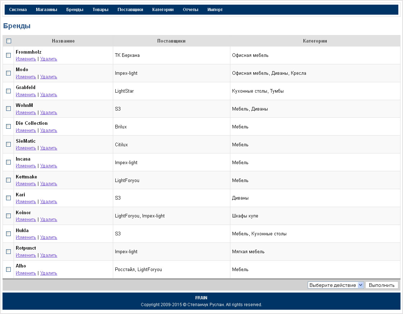Click Удалить under Kari
Screen dimensions: 403x314
coord(49,202)
